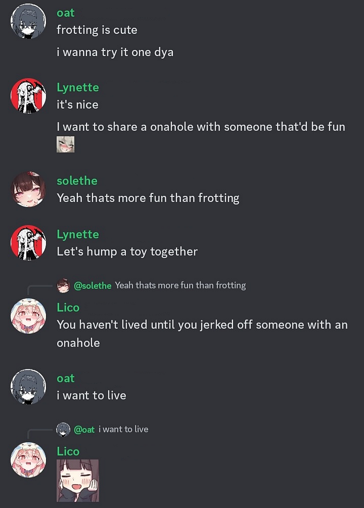Click oat's avatar beside the "i want to live" message
Image resolution: width=364 pixels, height=508 pixels.
28,387
